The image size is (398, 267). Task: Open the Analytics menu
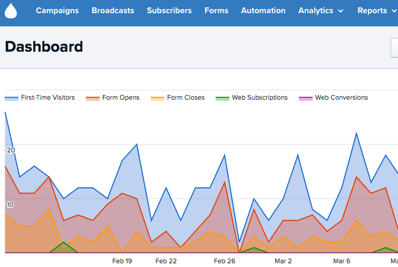(x=321, y=11)
